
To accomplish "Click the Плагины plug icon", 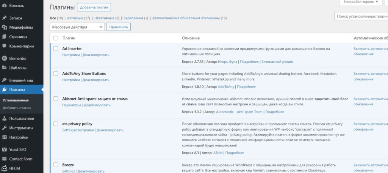I will coord(4,90).
